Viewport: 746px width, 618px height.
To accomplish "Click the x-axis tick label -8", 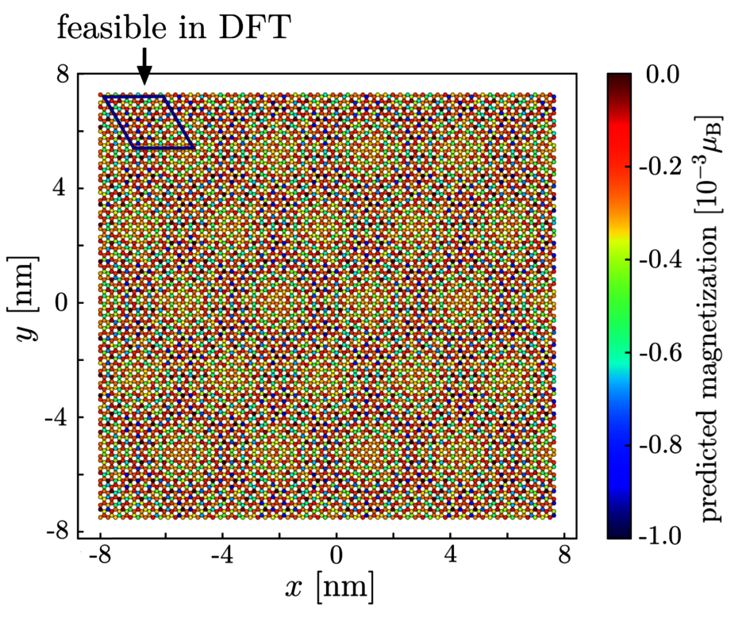I will [x=100, y=555].
